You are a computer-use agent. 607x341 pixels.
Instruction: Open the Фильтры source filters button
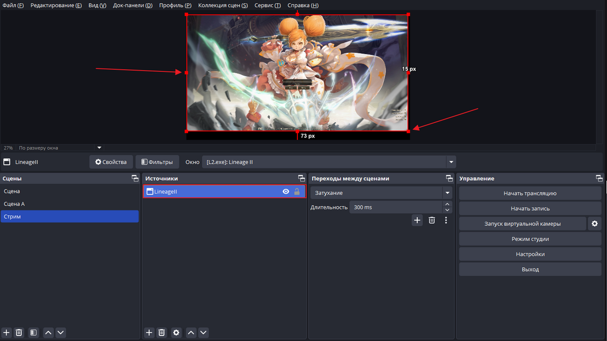157,162
